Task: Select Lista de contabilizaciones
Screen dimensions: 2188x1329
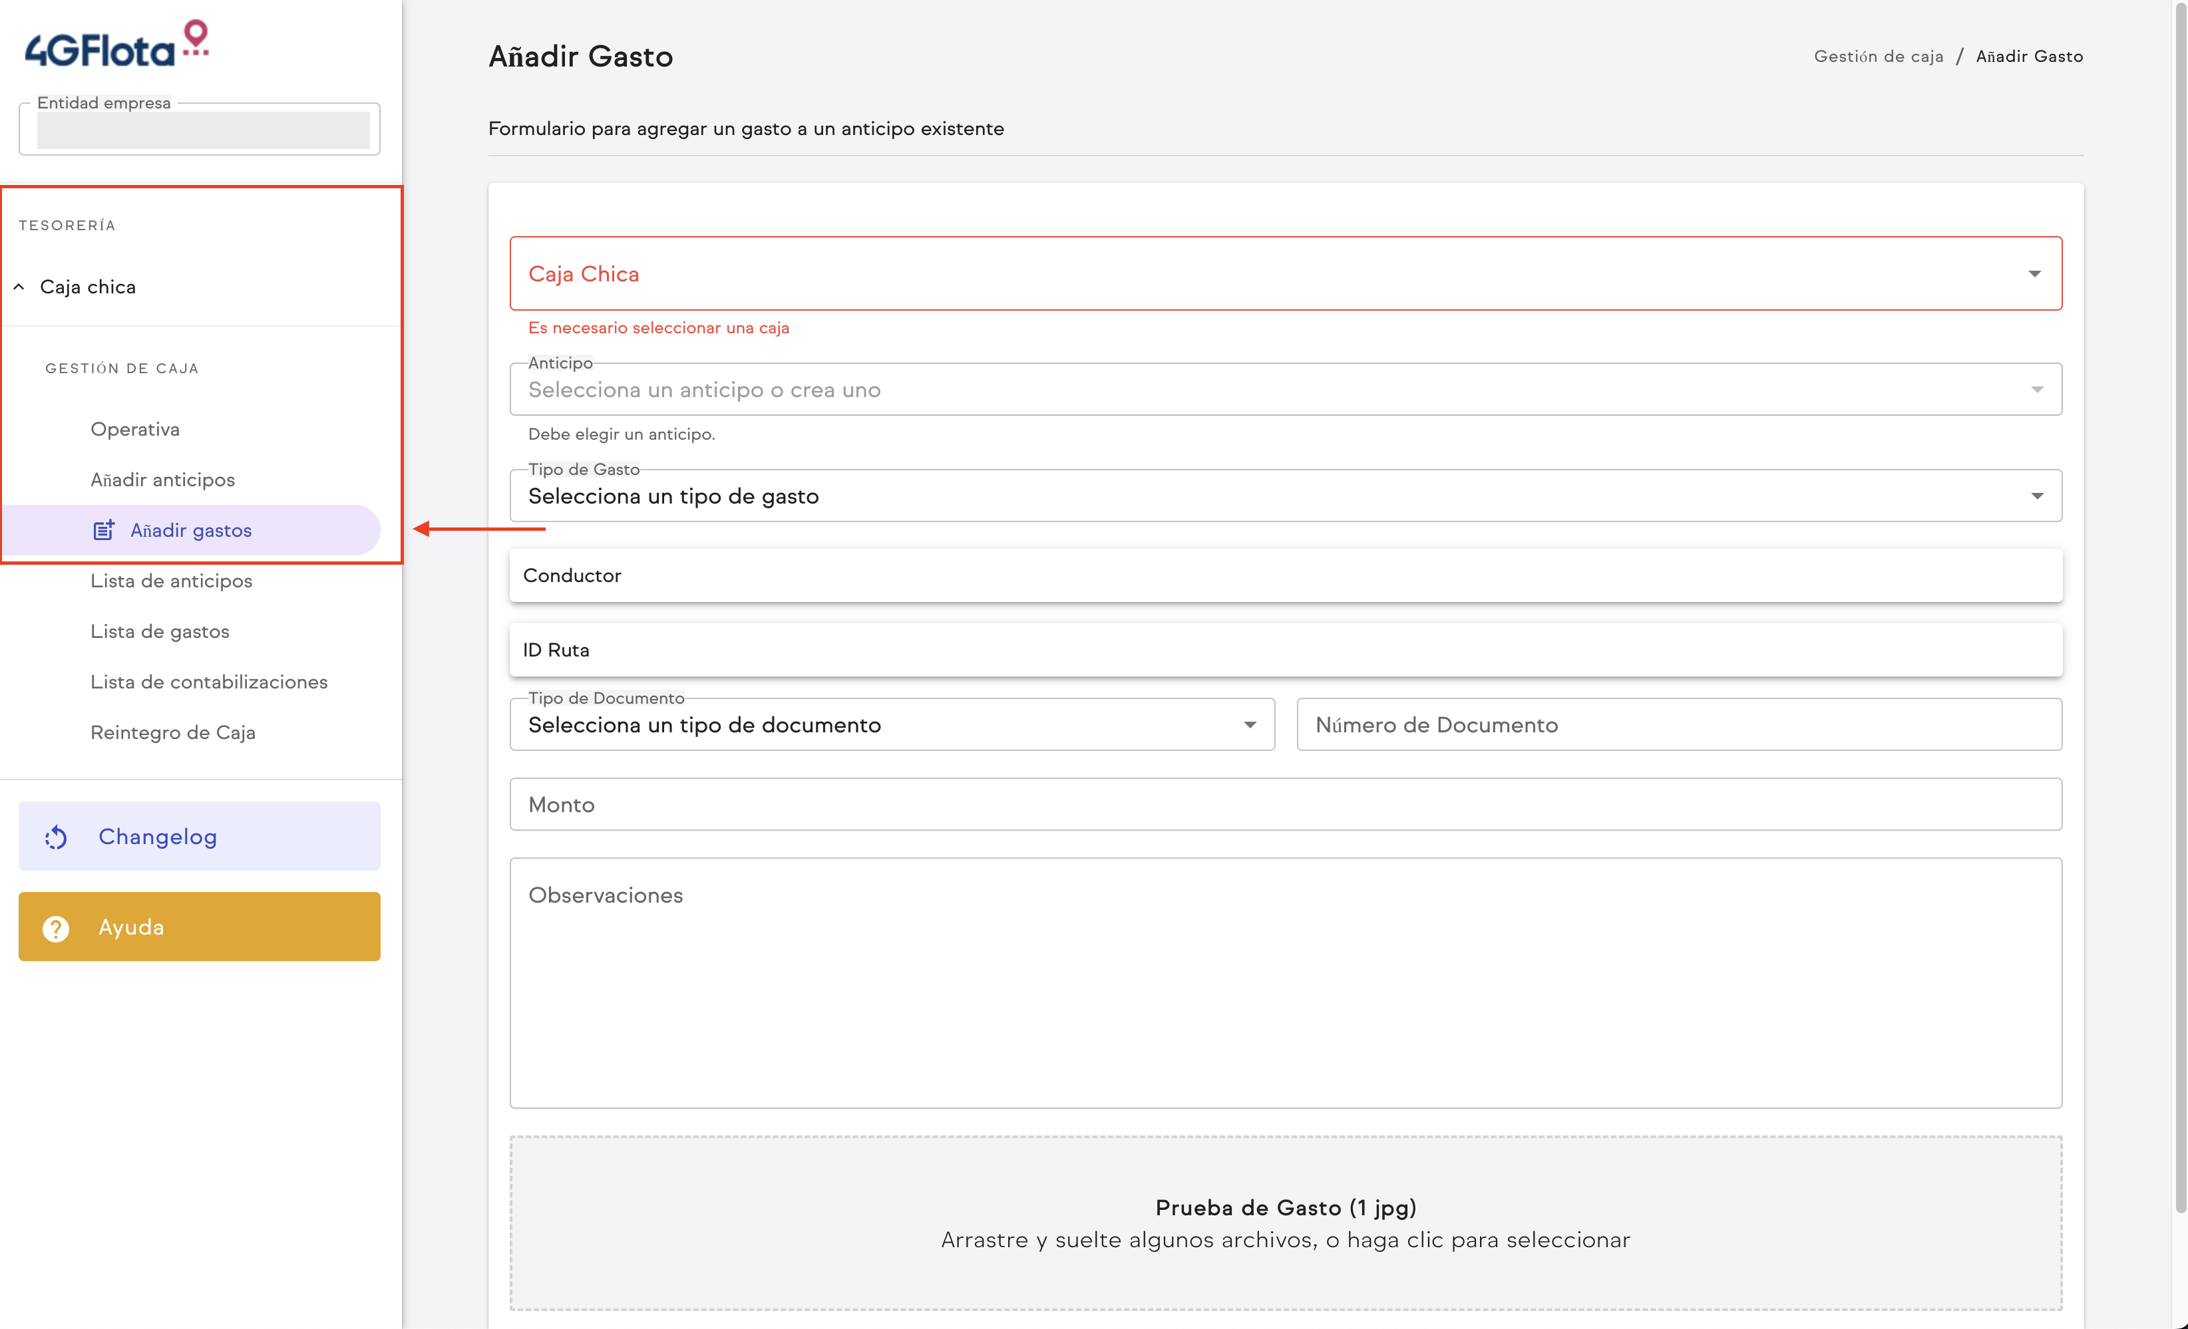Action: click(209, 682)
